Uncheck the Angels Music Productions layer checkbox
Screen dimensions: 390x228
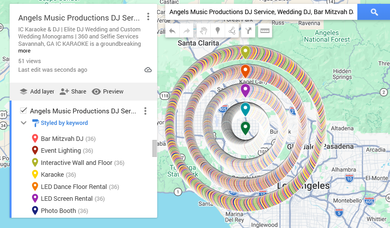(x=23, y=111)
